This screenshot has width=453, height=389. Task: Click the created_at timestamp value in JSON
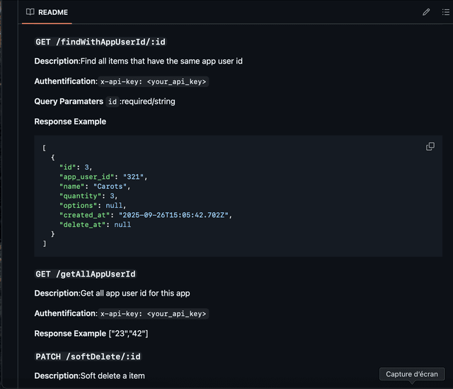click(x=177, y=215)
